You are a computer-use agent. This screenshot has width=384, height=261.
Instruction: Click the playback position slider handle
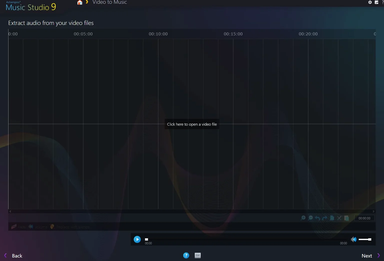pos(146,239)
